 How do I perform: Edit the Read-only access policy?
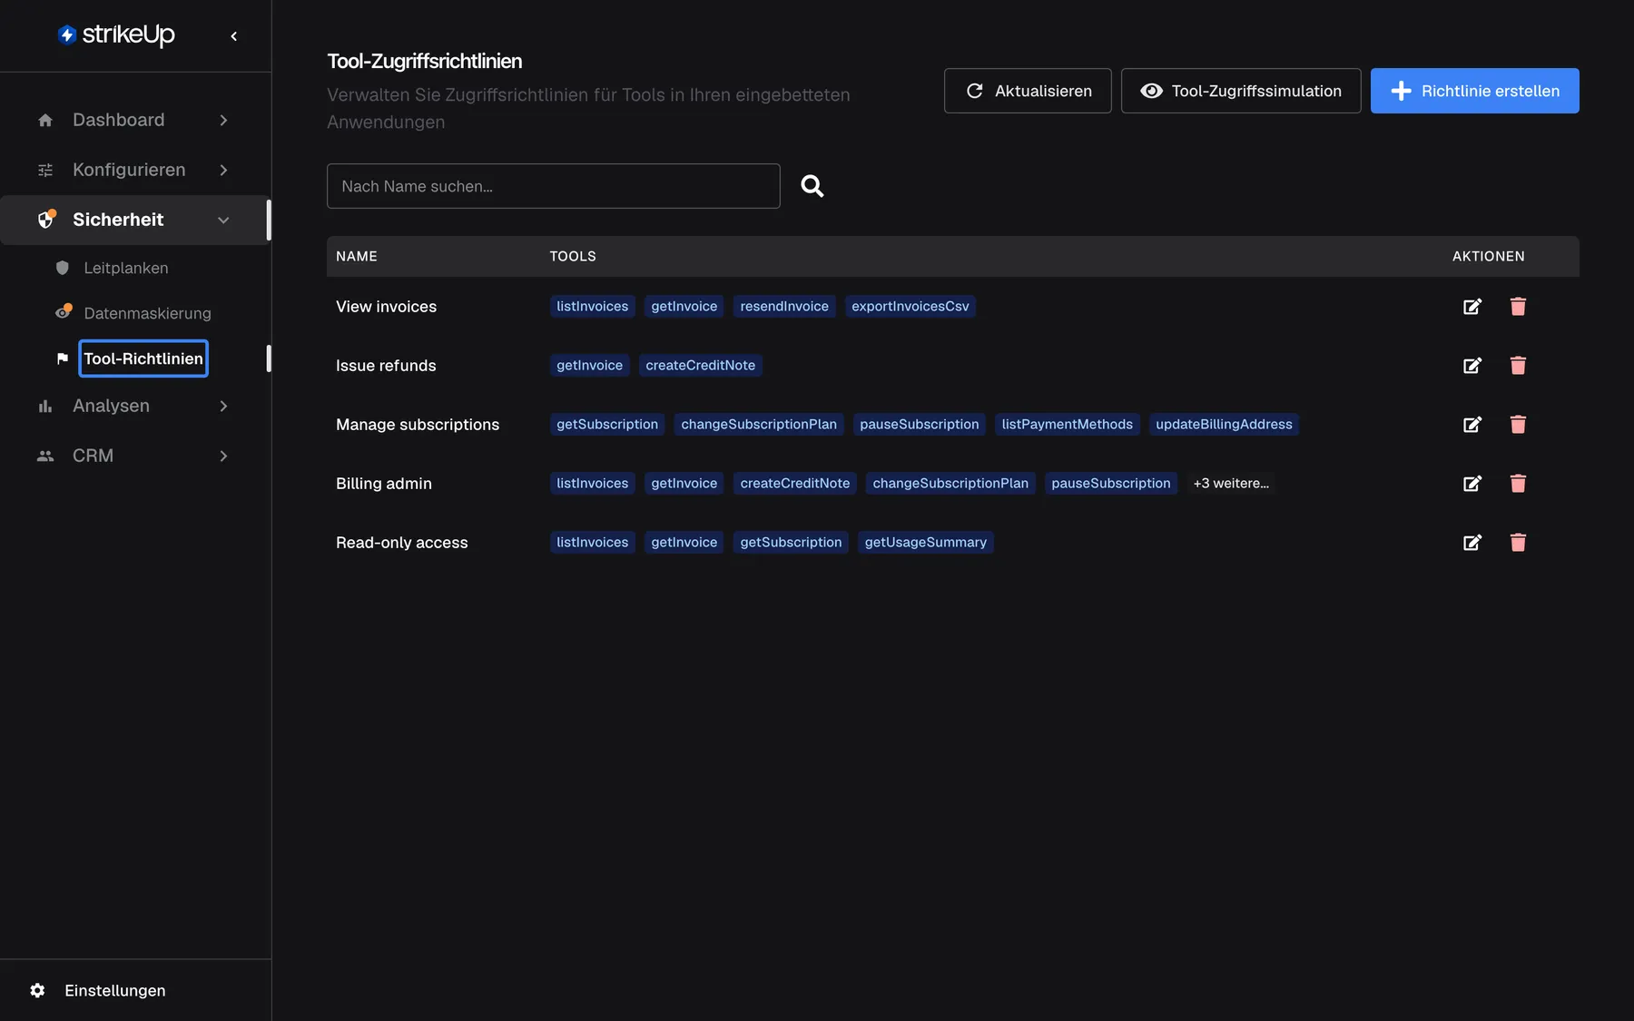1472,543
